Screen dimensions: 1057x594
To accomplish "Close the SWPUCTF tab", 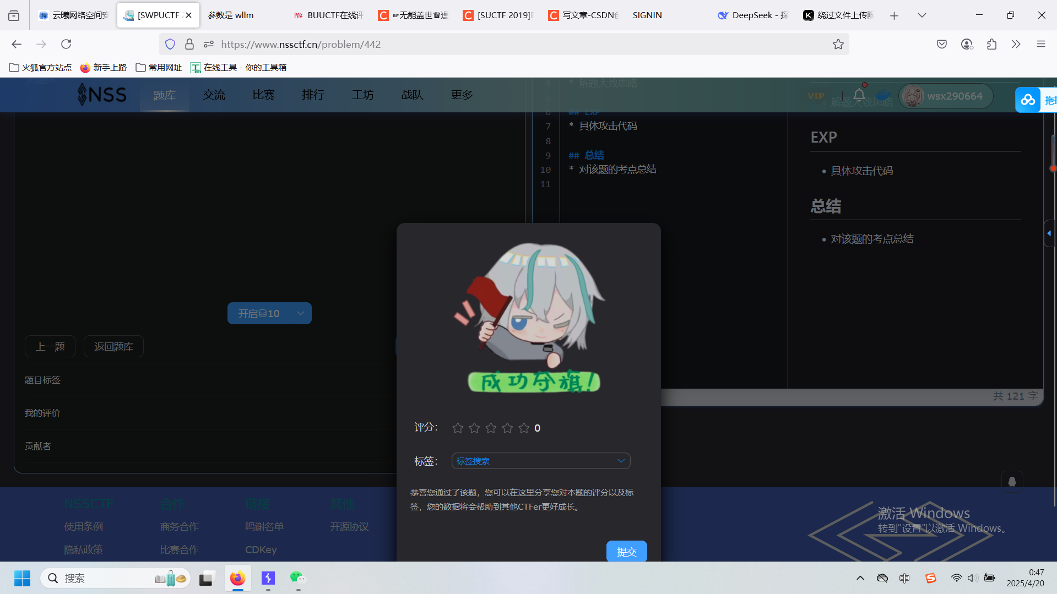I will (x=188, y=15).
